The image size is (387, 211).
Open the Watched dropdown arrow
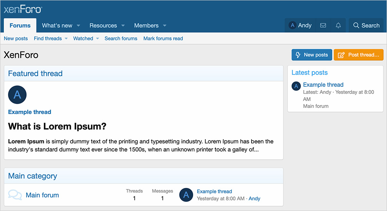click(x=97, y=38)
